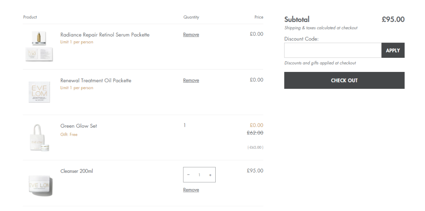Click the £95.00 subtotal amount
The height and width of the screenshot is (211, 425).
[x=393, y=19]
